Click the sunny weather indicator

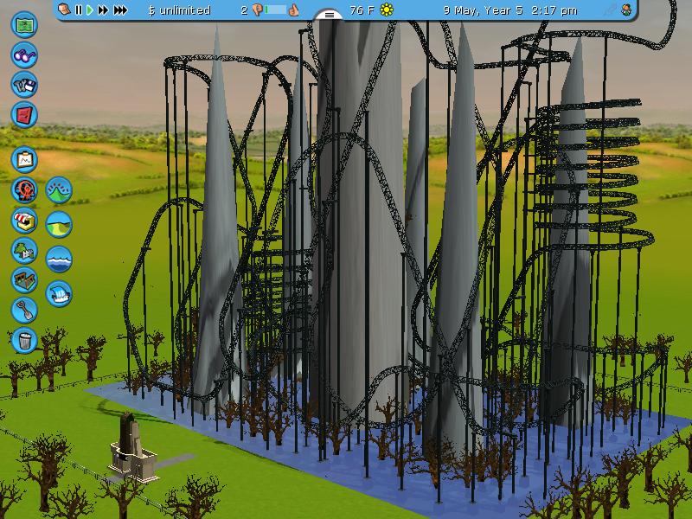(387, 10)
